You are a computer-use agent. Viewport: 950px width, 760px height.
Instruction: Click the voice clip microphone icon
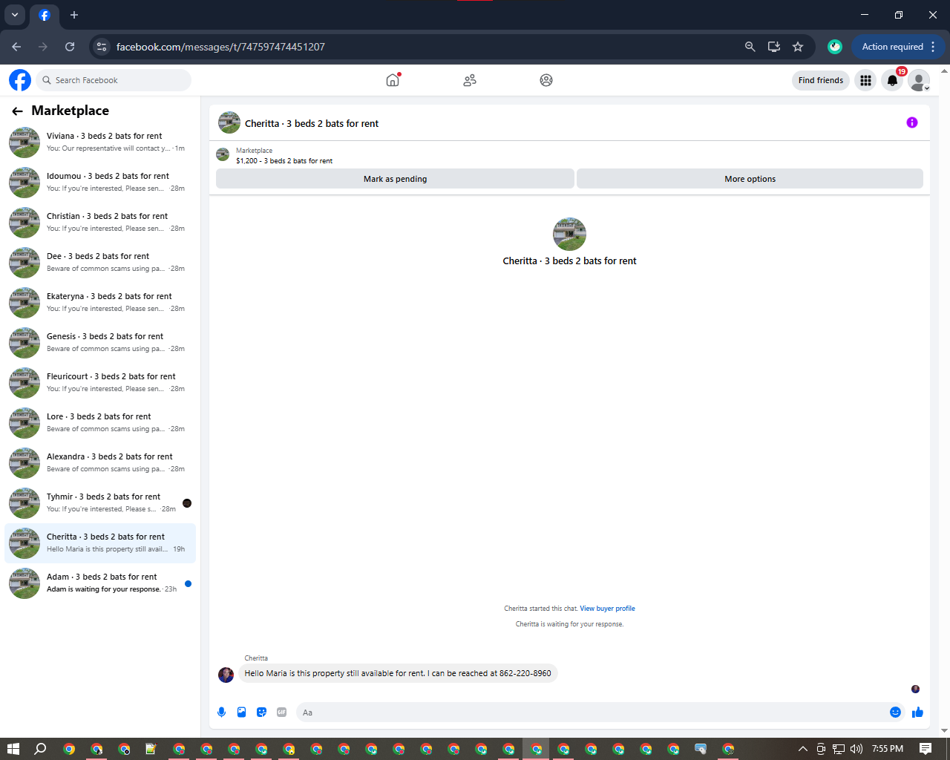tap(221, 712)
